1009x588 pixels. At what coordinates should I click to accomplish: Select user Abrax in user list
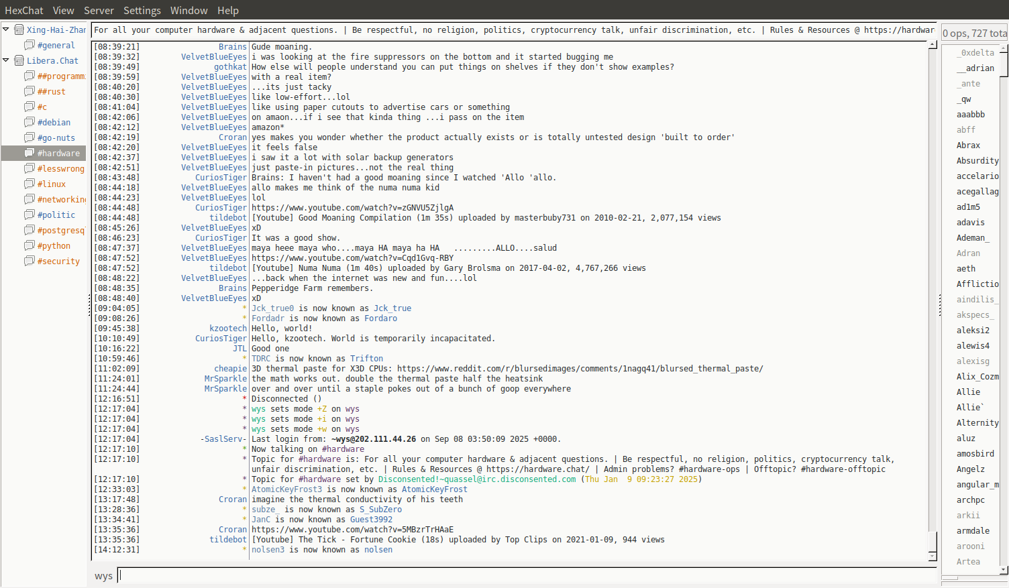[x=968, y=145]
